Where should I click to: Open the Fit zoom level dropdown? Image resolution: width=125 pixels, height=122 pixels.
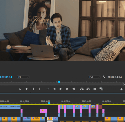[x=23, y=77]
